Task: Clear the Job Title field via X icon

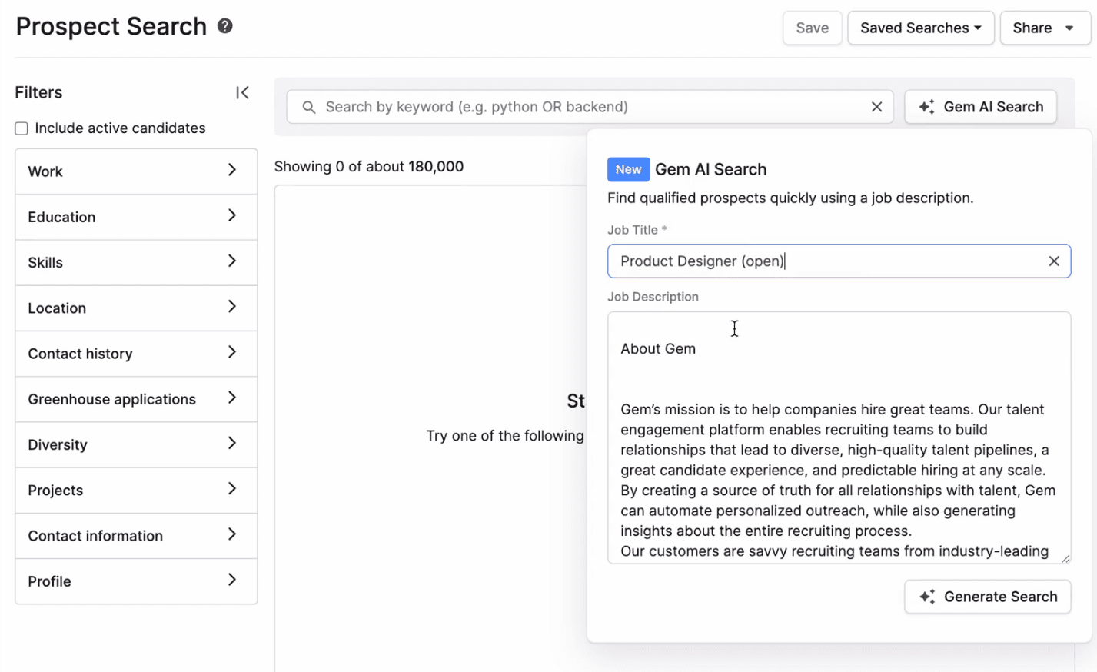Action: coord(1053,261)
